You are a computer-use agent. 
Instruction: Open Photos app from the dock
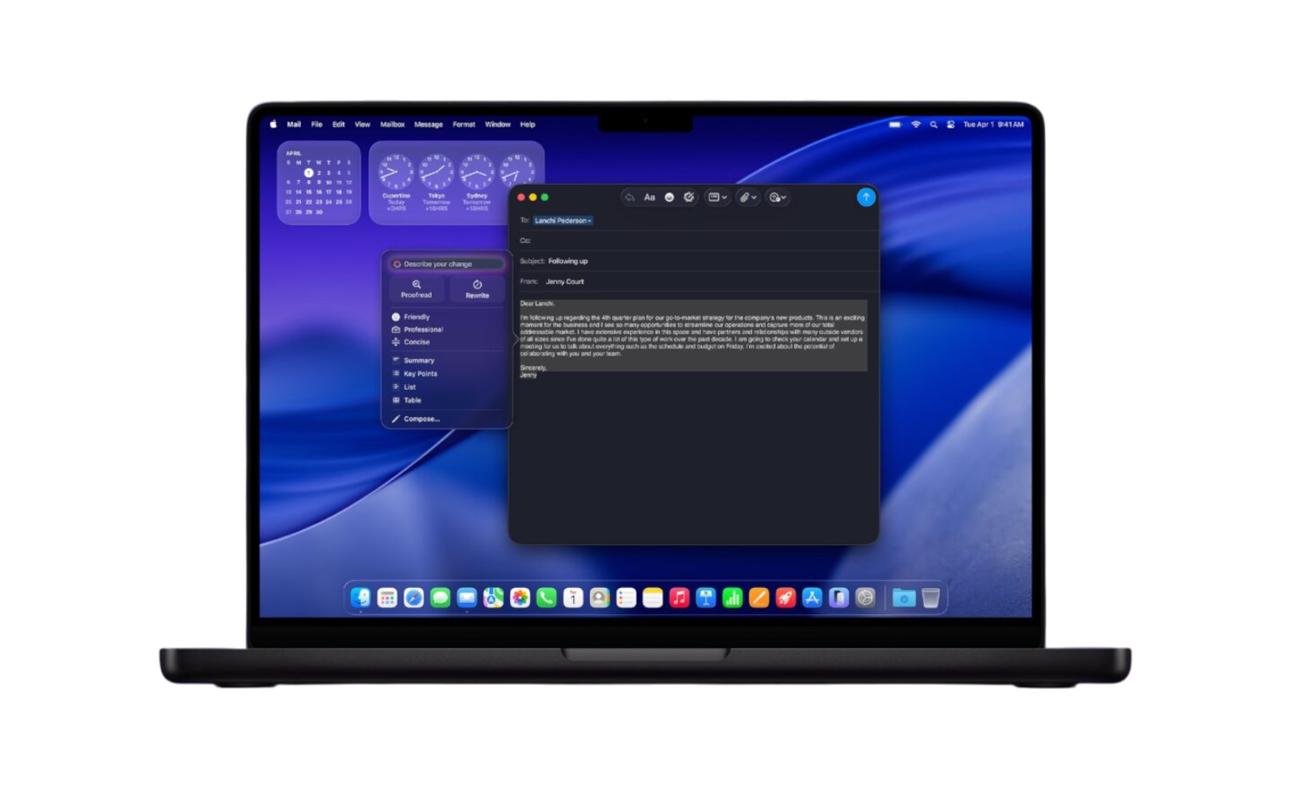click(520, 598)
